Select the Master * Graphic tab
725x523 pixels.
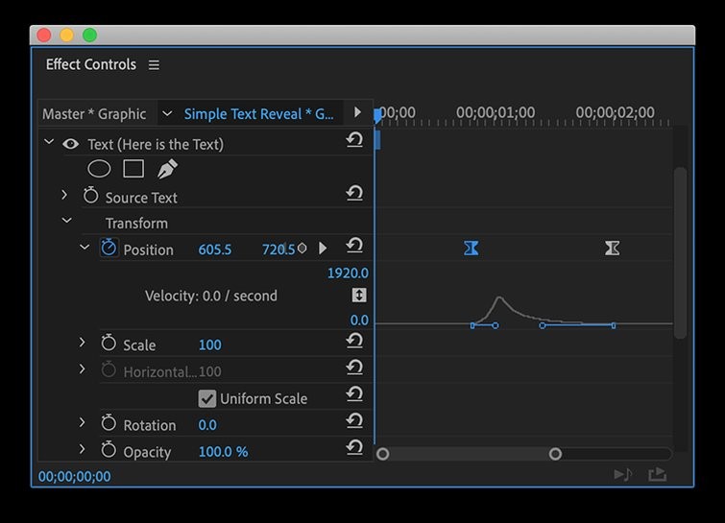pyautogui.click(x=94, y=114)
